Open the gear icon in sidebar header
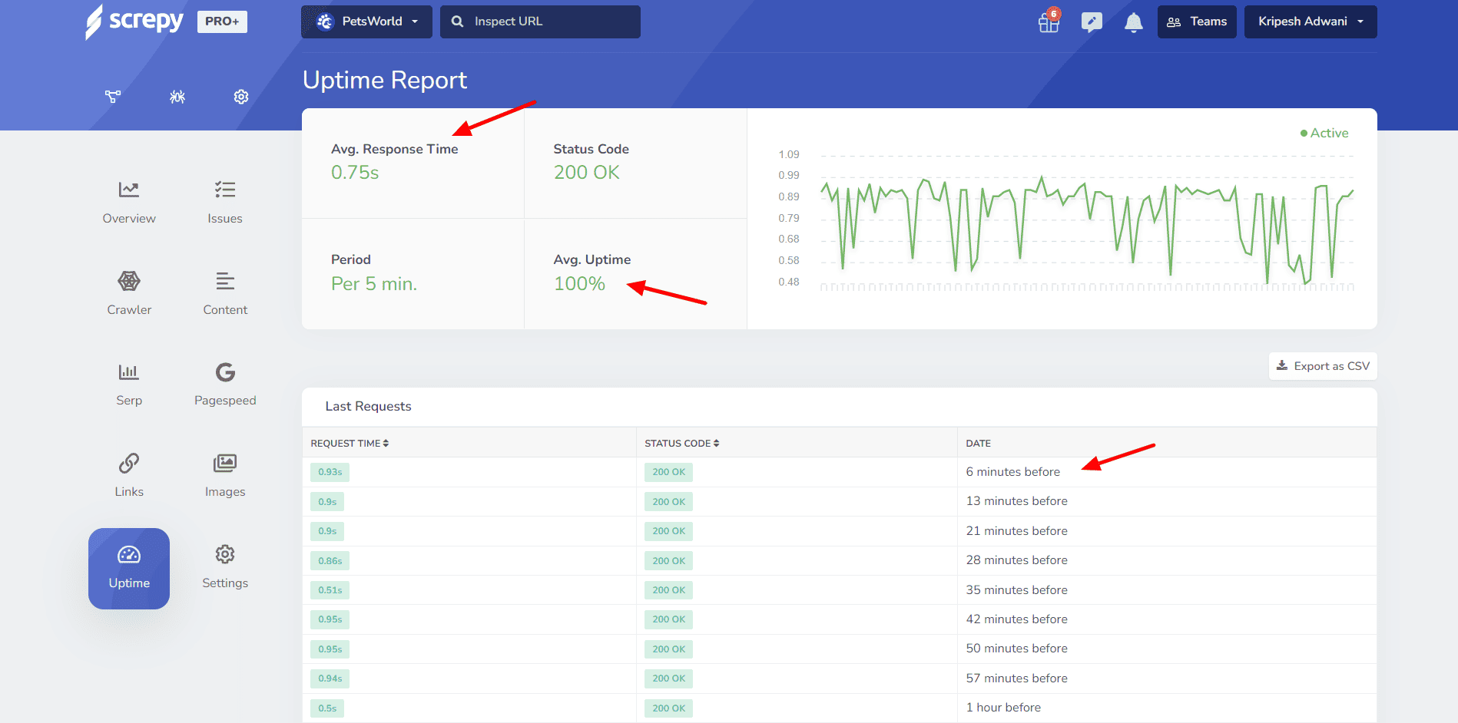The width and height of the screenshot is (1458, 723). [x=241, y=97]
